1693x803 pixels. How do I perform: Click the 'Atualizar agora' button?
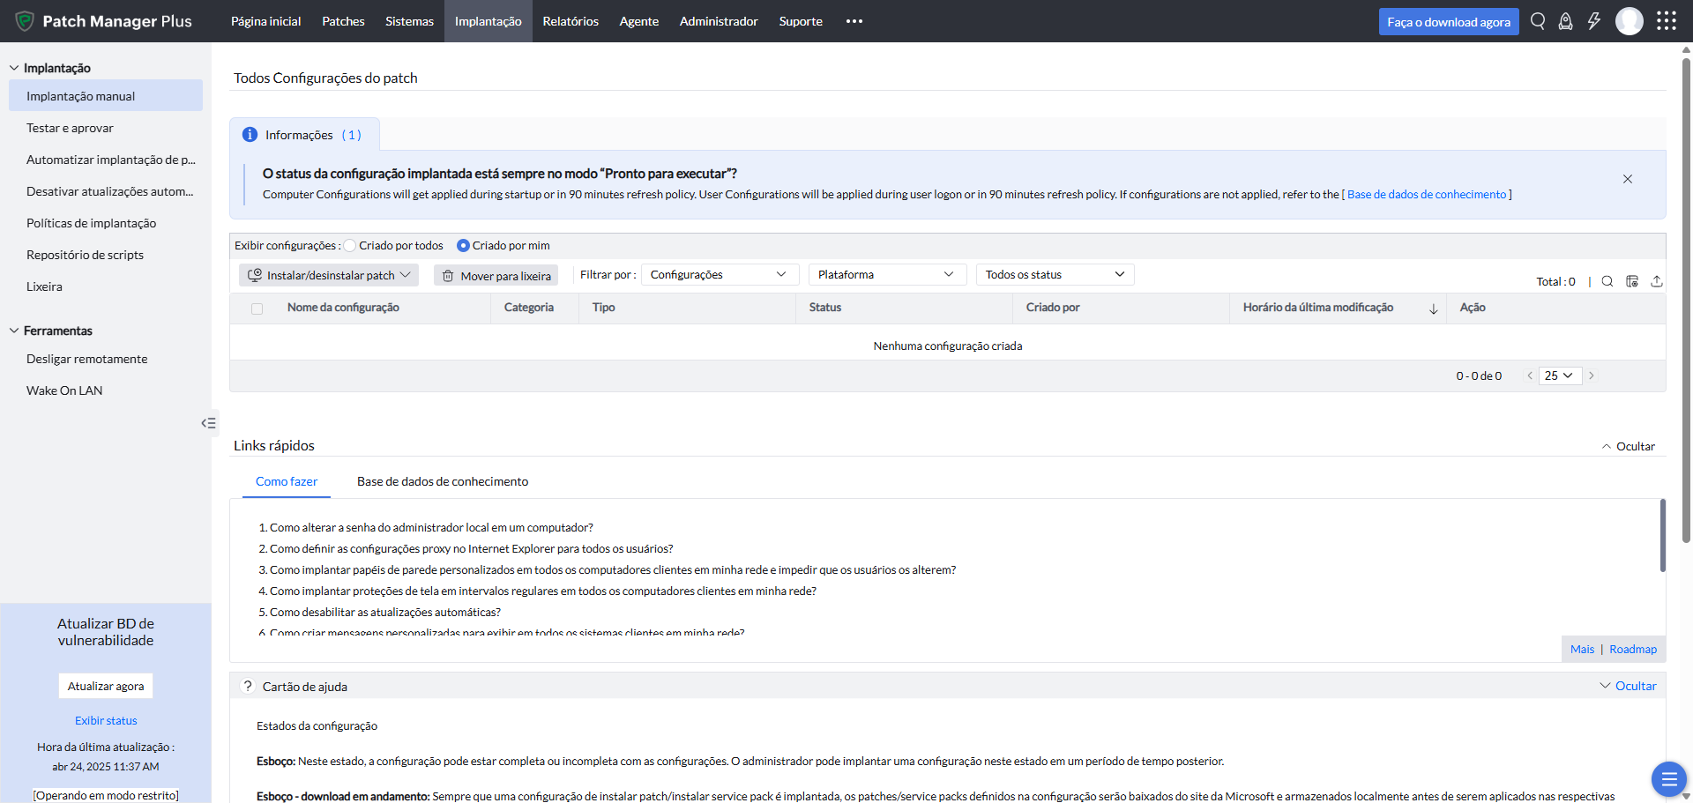[x=106, y=686]
